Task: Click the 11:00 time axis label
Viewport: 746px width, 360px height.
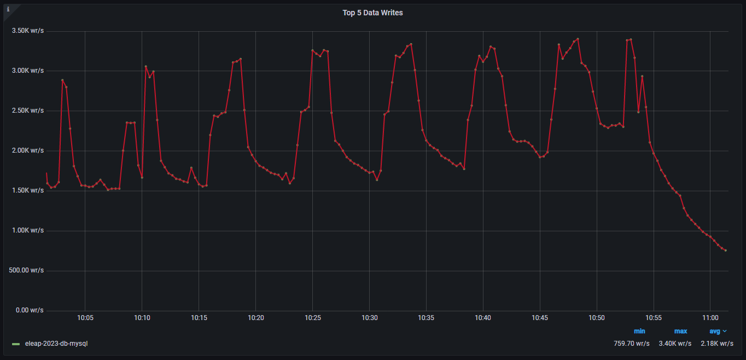Action: [710, 318]
